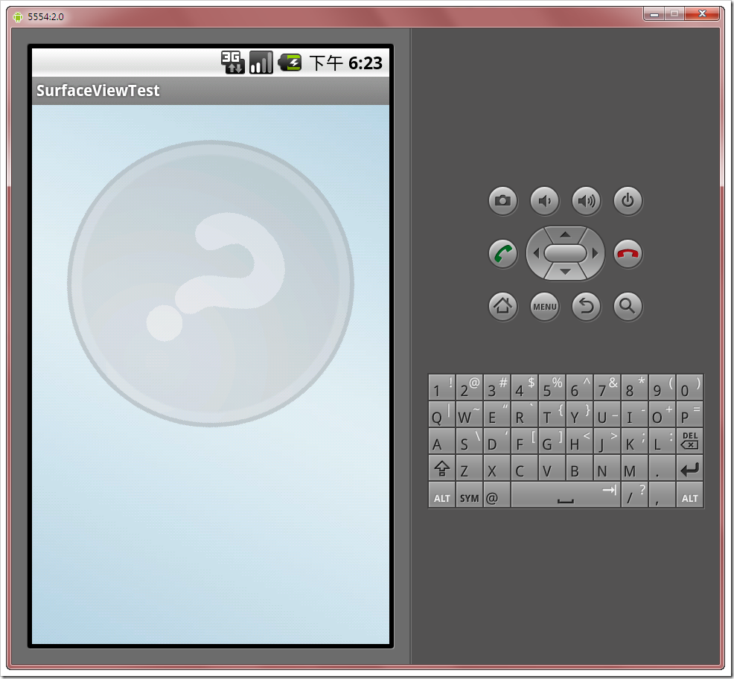Click the space bar key
The image size is (734, 679).
point(566,495)
